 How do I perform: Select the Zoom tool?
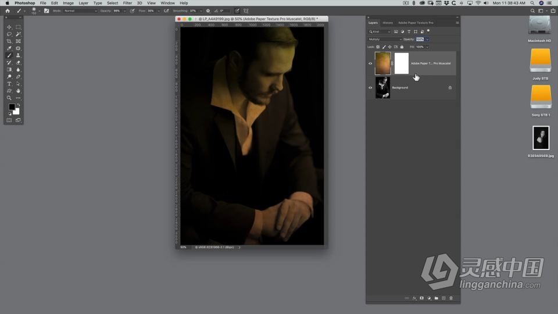coord(9,98)
